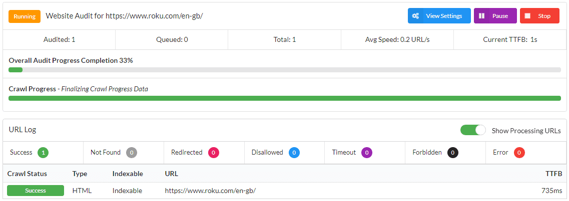Click the pink Redirected count badge
Viewport: 569px width, 201px height.
coord(214,153)
